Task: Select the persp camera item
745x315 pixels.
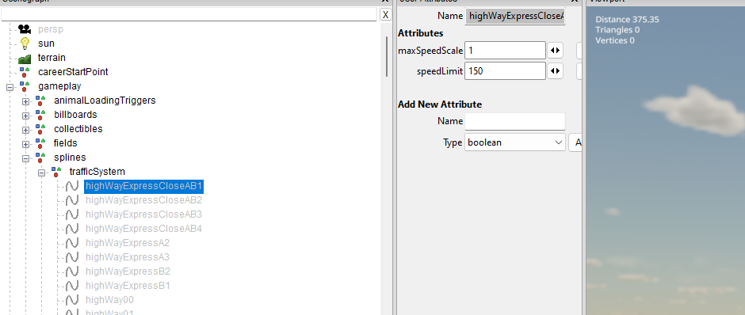Action: click(x=51, y=29)
